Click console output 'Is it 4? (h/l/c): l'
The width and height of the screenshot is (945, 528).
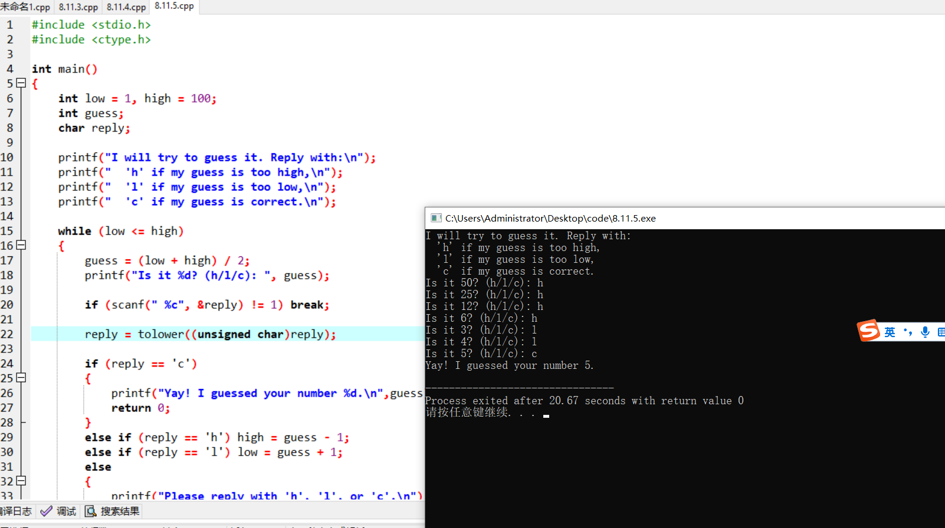481,342
